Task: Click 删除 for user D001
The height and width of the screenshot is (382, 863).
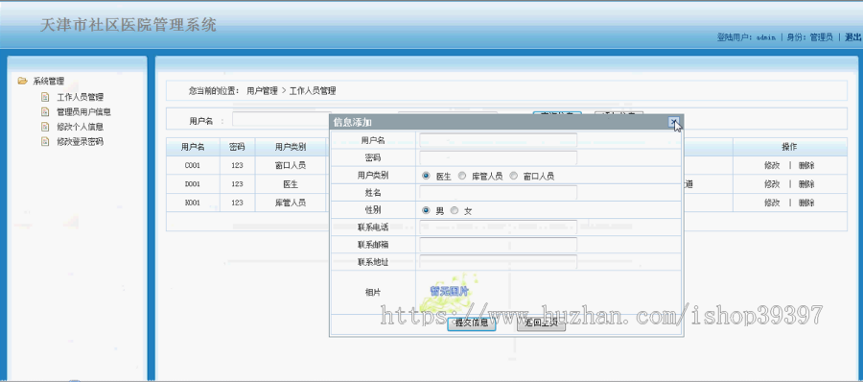Action: click(x=806, y=184)
